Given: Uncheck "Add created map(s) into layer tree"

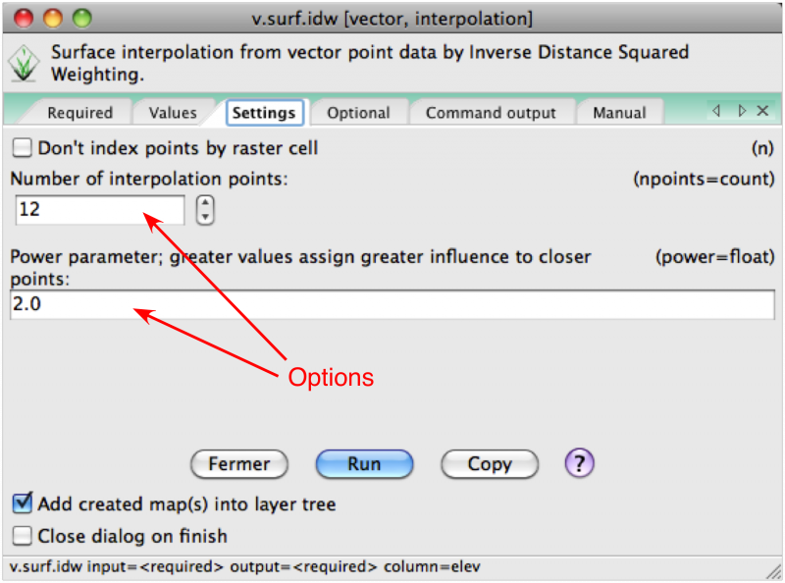Looking at the screenshot, I should [x=22, y=504].
